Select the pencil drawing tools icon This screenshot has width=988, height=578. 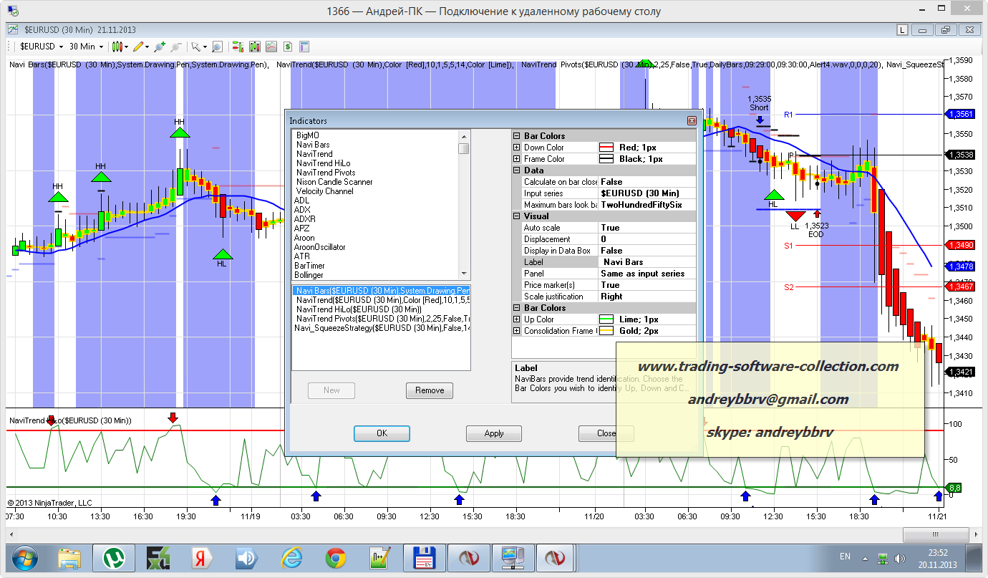point(138,47)
